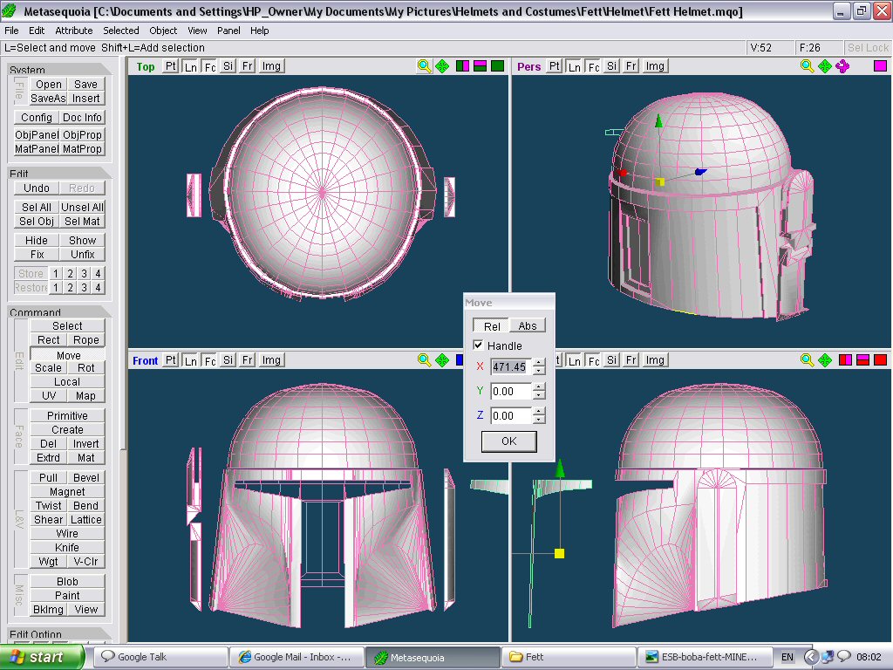Click Z value spinner down arrow
This screenshot has width=893, height=670.
click(x=539, y=420)
